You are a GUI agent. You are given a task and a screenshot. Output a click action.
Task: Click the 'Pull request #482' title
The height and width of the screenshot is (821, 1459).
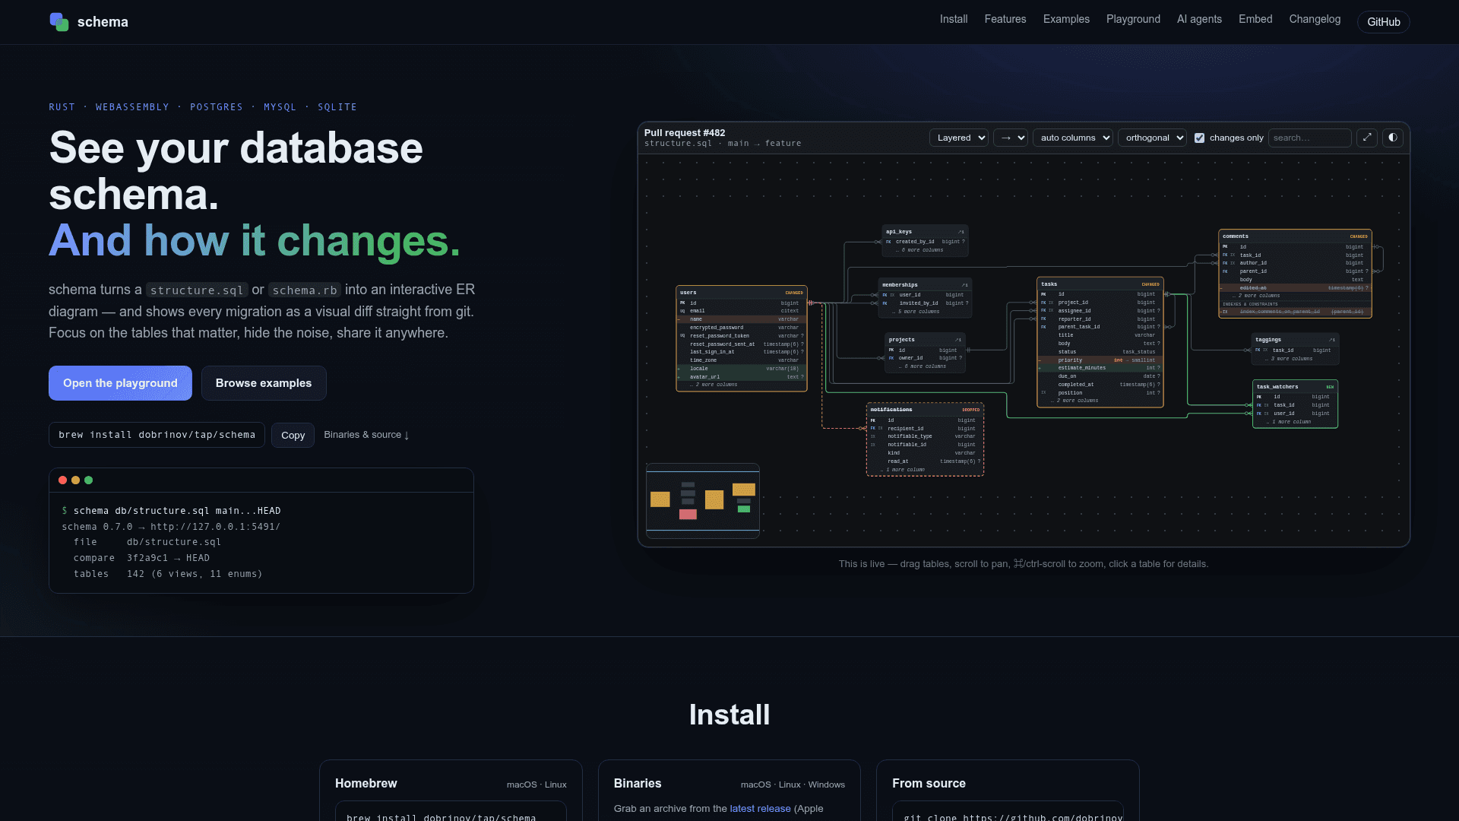(685, 133)
